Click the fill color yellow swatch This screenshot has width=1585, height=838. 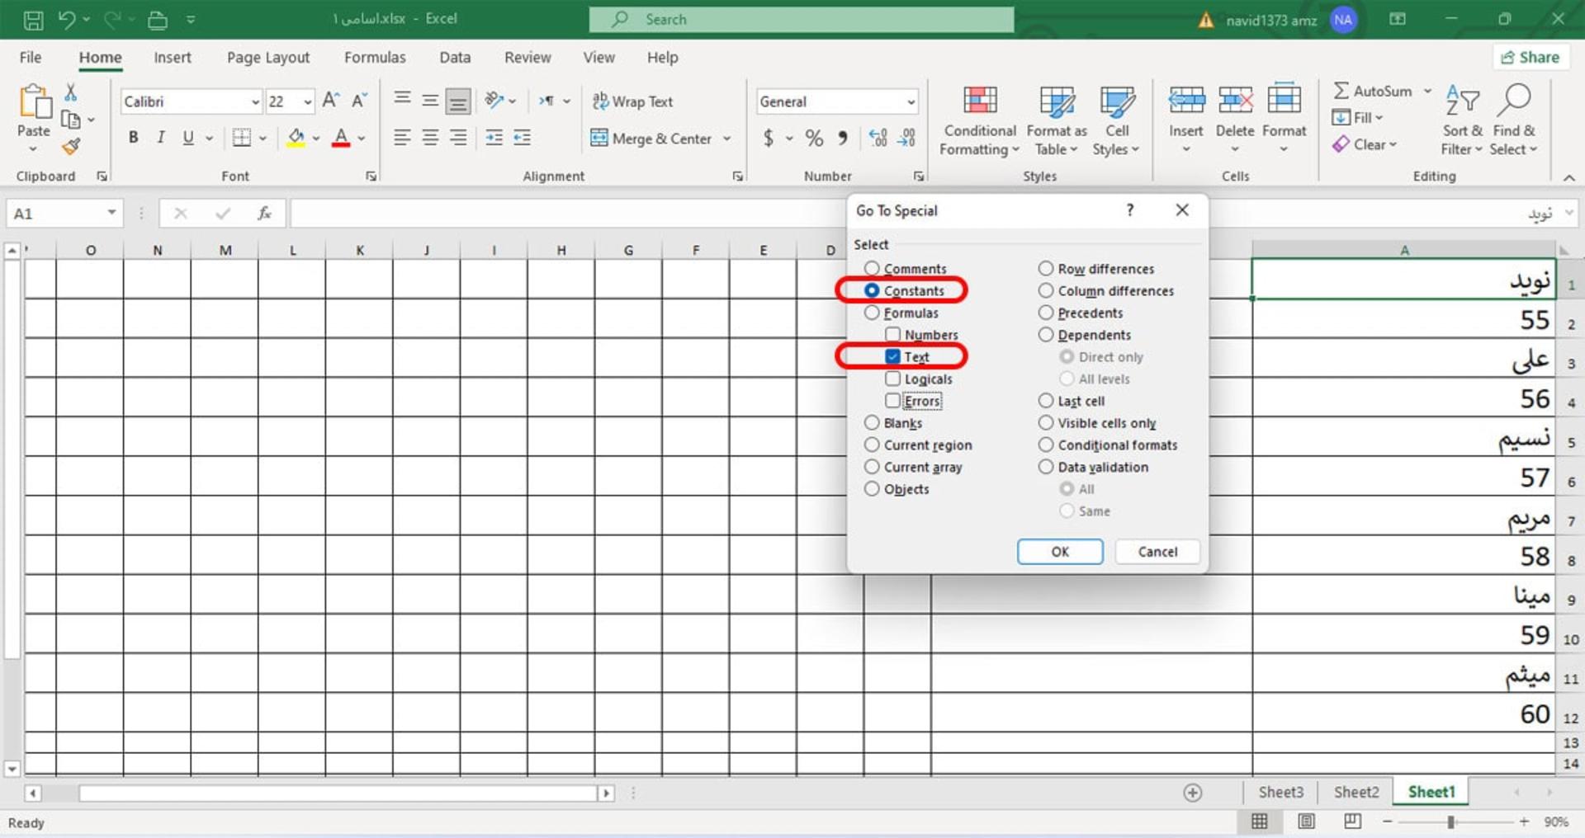296,138
